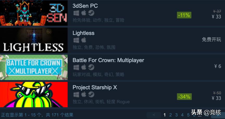Click the 免费开玩 label for Lightless

click(211, 39)
